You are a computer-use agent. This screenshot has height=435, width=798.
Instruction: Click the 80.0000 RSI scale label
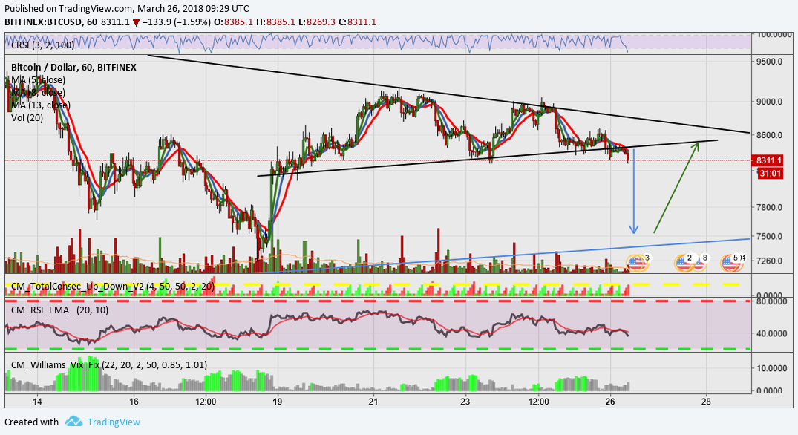click(x=771, y=301)
